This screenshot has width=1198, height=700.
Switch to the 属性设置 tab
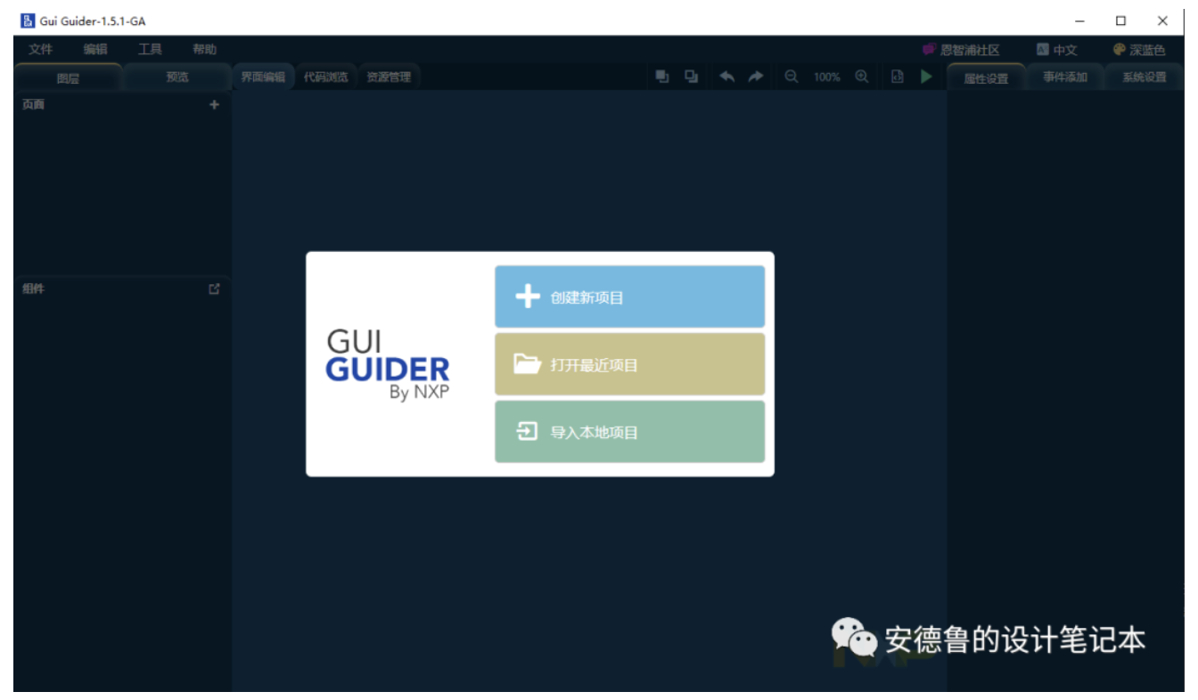pos(986,77)
